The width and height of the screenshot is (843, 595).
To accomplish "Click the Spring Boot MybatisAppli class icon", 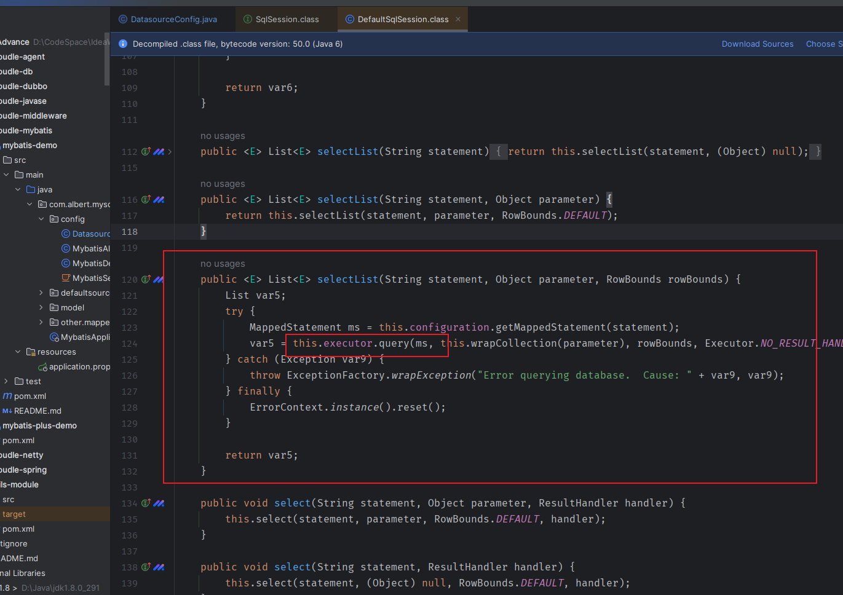I will click(55, 337).
